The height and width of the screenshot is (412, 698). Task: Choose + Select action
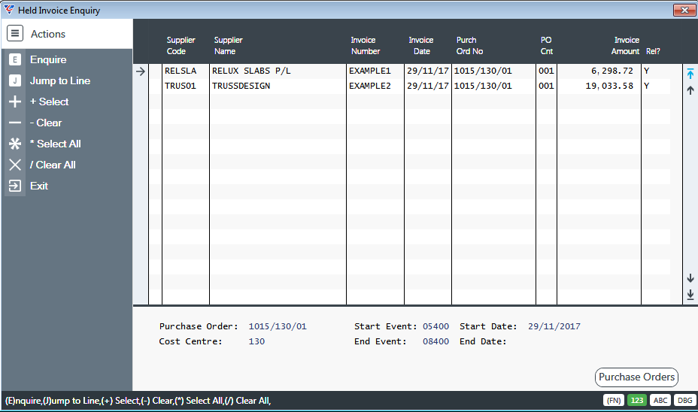tap(50, 101)
